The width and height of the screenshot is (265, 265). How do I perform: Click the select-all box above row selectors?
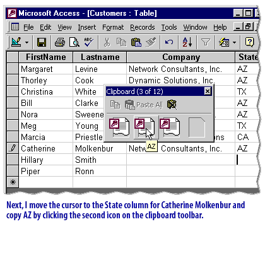[x=13, y=57]
